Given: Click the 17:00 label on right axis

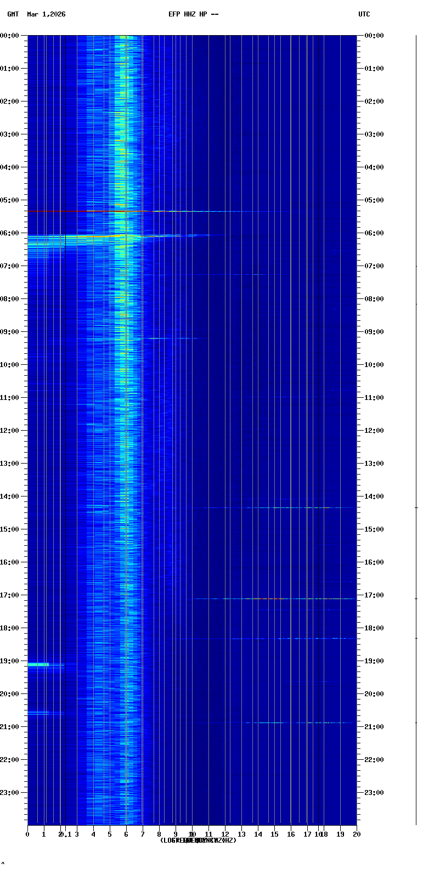Looking at the screenshot, I should (x=374, y=595).
